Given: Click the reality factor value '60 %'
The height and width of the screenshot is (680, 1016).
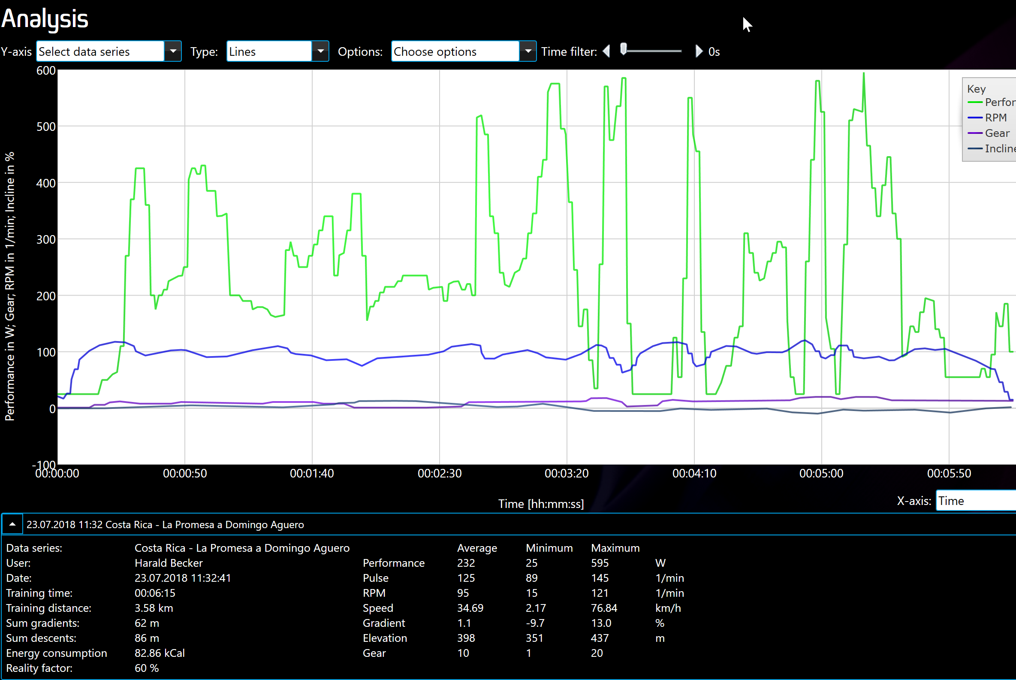Looking at the screenshot, I should click(x=147, y=668).
